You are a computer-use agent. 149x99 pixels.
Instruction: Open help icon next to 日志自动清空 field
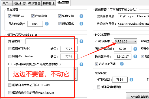coord(47,24)
